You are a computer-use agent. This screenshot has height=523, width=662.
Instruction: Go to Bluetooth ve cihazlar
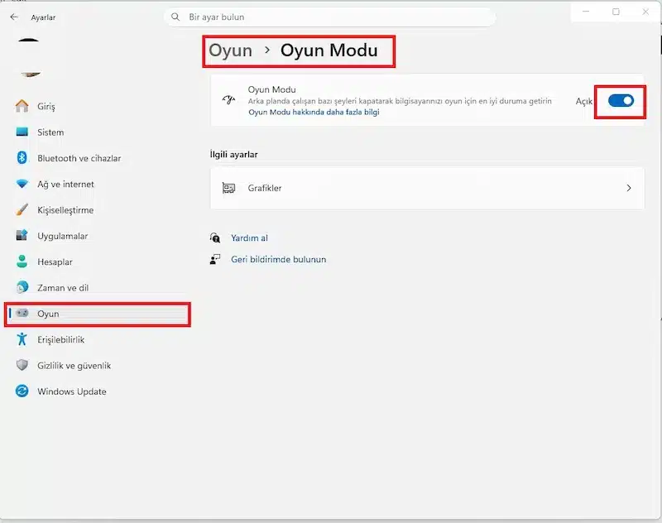click(97, 158)
